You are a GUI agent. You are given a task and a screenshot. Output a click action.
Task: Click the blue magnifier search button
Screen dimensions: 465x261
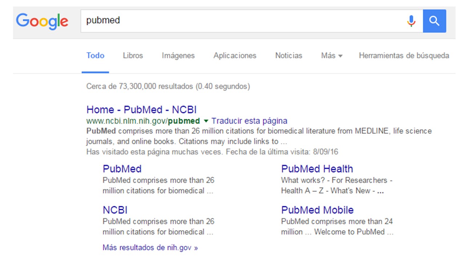point(434,21)
